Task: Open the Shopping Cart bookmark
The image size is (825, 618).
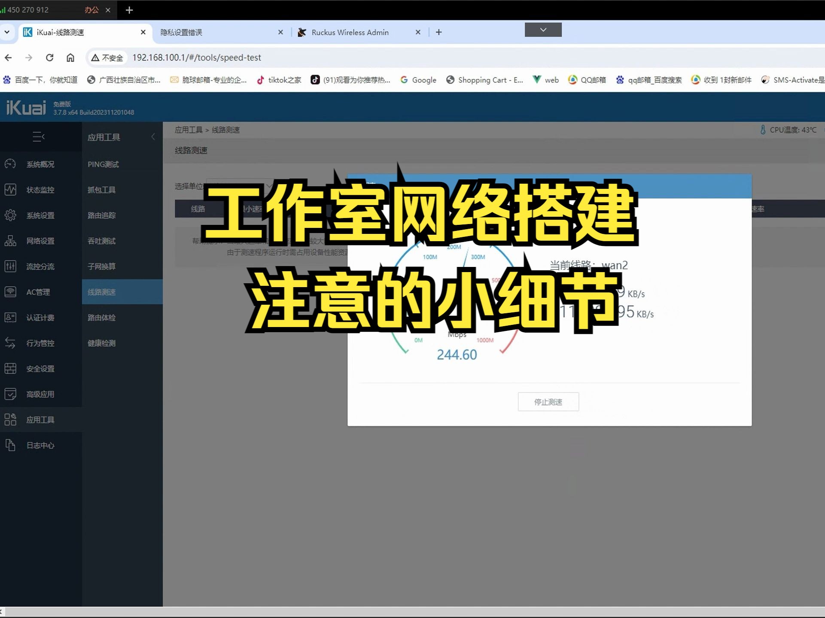Action: (485, 80)
